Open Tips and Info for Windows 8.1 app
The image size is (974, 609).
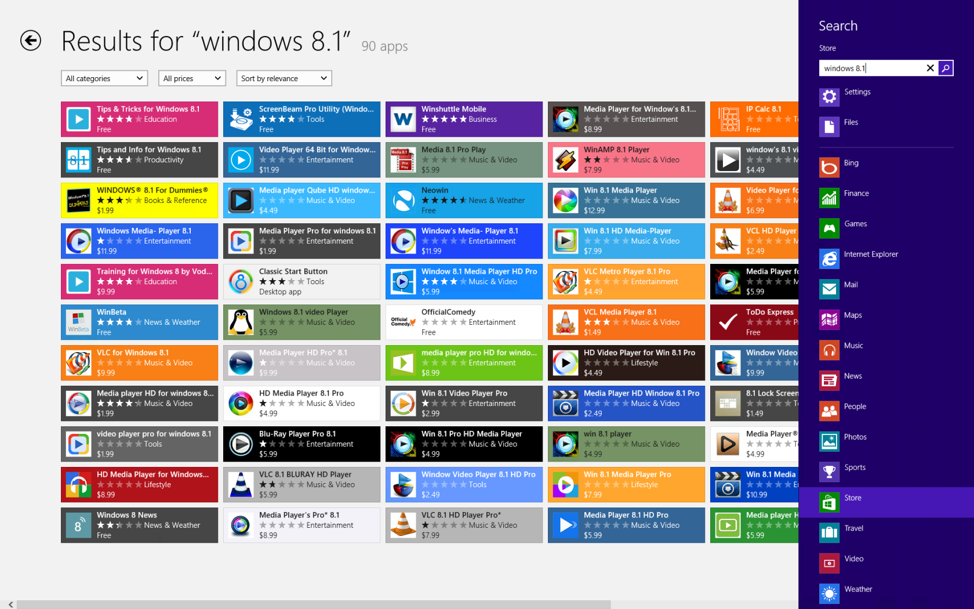139,159
